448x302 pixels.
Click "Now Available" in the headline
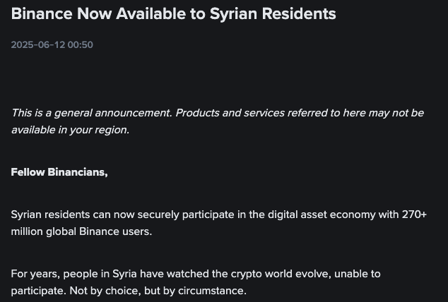129,13
